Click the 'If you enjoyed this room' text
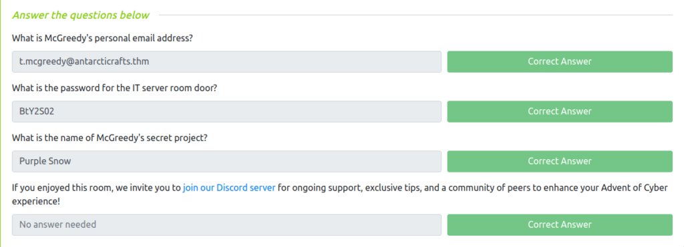684x247 pixels. [x=340, y=195]
